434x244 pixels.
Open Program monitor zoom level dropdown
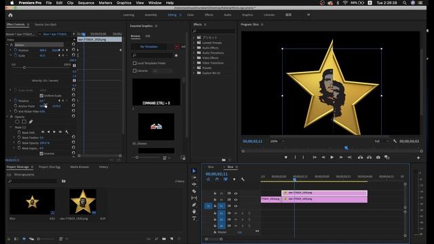[x=277, y=141]
